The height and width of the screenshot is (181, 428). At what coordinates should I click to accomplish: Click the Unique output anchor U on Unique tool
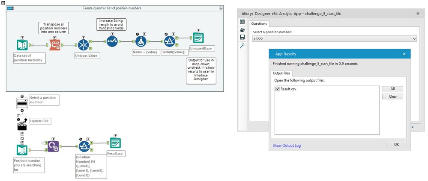90,42
